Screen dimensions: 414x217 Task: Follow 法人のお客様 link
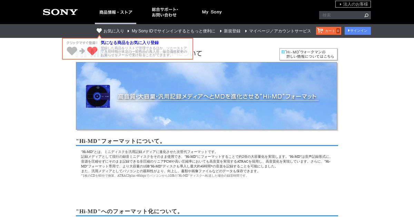click(353, 4)
